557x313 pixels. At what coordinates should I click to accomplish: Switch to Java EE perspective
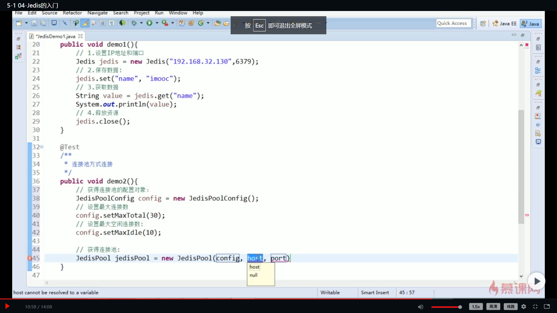[504, 24]
